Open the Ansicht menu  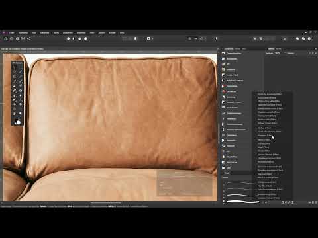coord(102,32)
